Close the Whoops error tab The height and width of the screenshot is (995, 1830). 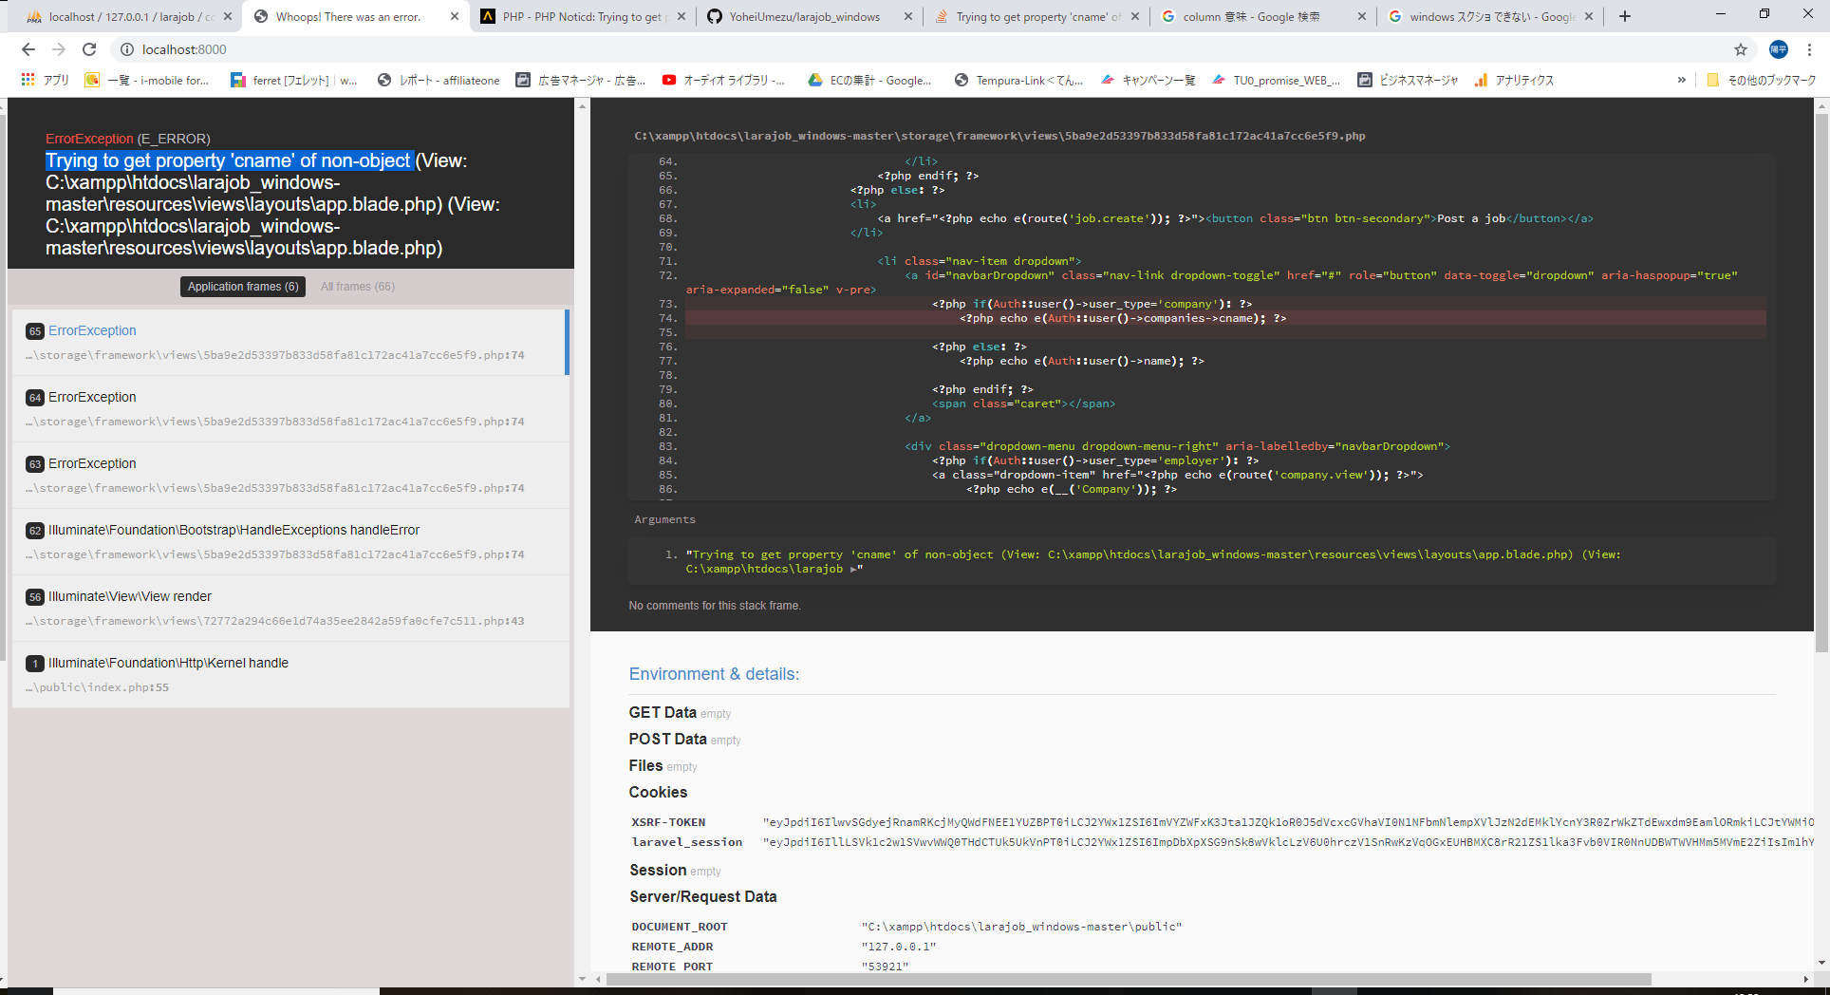(455, 16)
